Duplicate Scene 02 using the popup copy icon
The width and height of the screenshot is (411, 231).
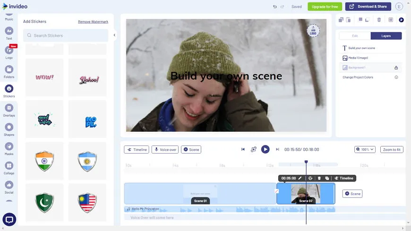[327, 178]
